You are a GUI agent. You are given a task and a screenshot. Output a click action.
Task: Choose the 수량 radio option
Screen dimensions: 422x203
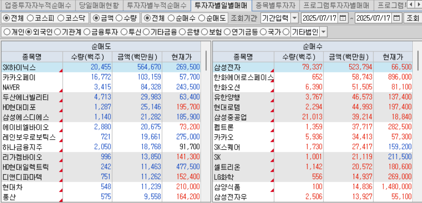coord(119,18)
